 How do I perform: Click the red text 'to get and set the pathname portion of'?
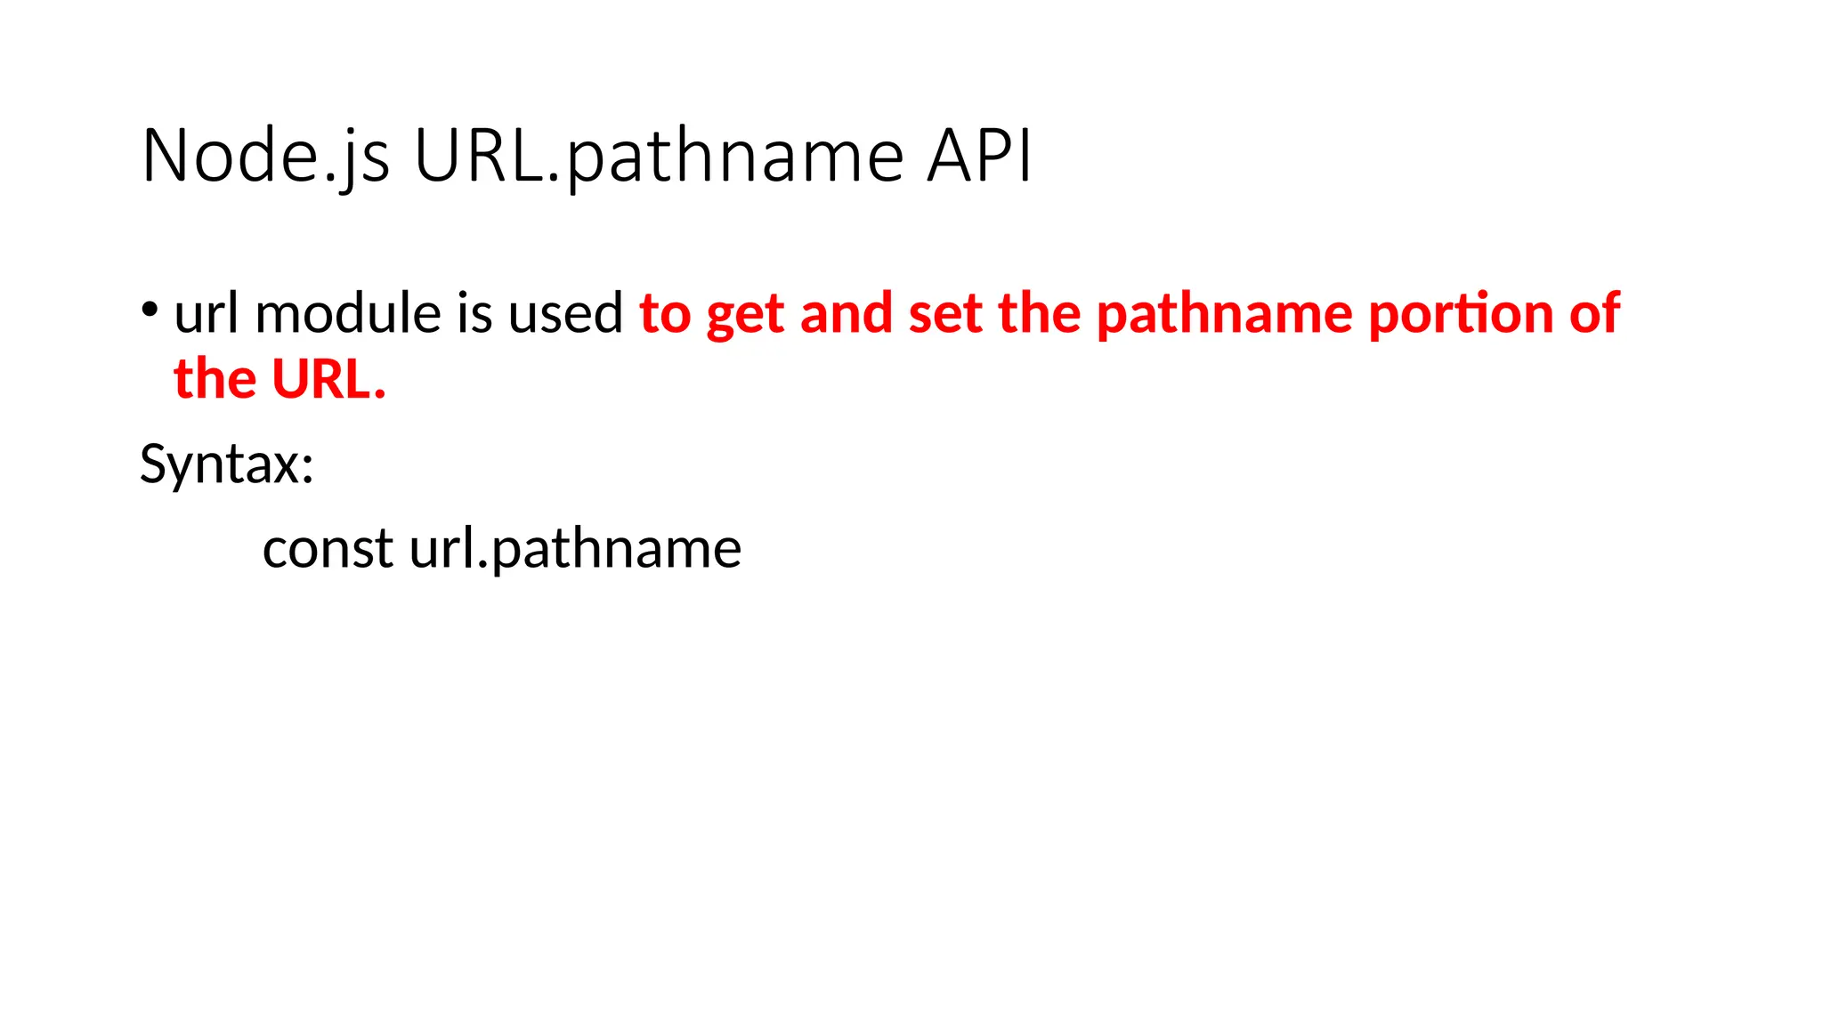coord(1130,315)
